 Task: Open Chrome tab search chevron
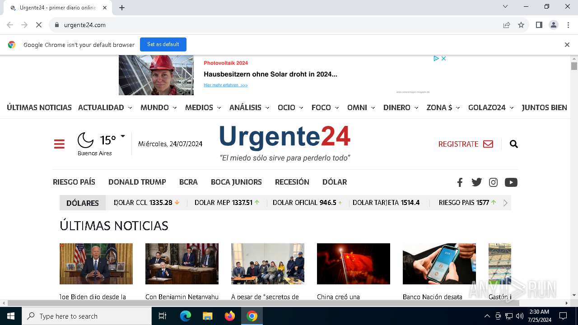(505, 6)
